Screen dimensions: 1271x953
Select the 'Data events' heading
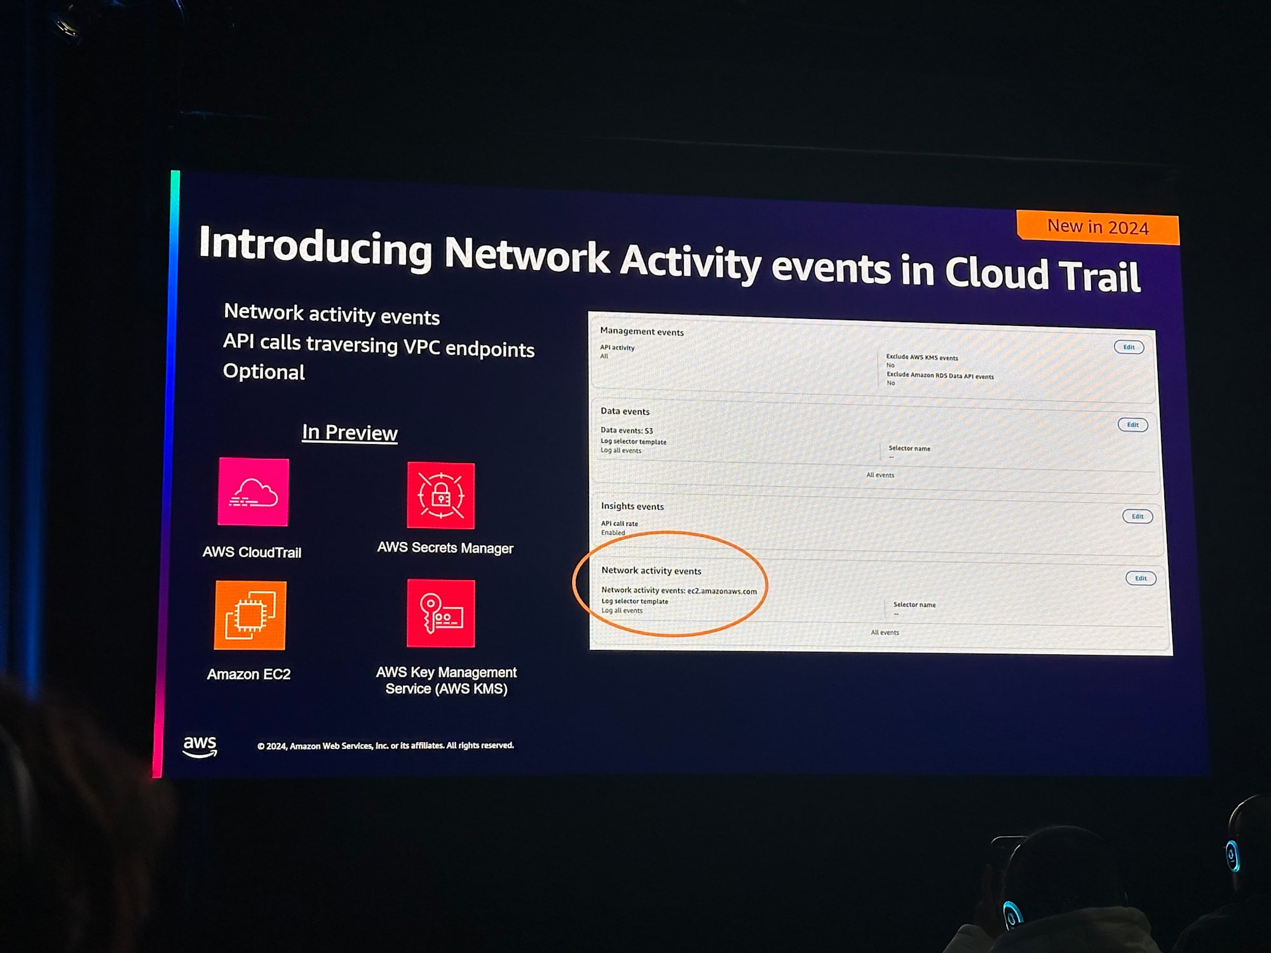click(625, 411)
